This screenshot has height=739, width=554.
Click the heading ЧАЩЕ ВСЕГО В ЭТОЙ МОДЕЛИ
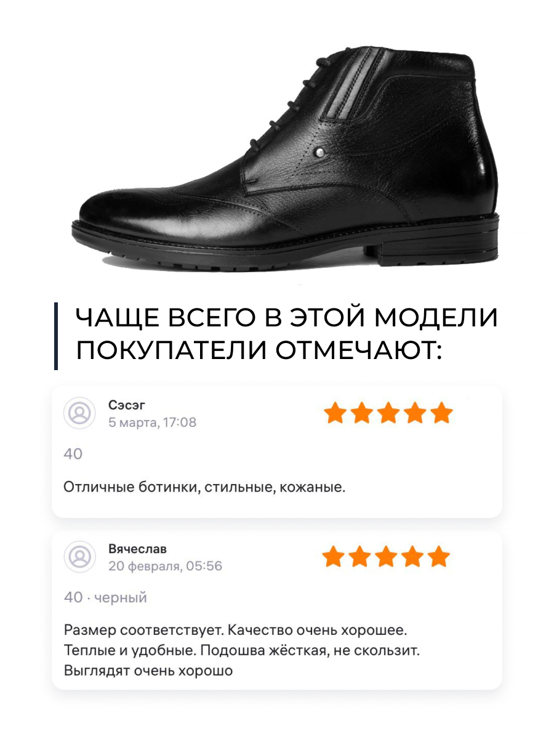click(x=286, y=319)
